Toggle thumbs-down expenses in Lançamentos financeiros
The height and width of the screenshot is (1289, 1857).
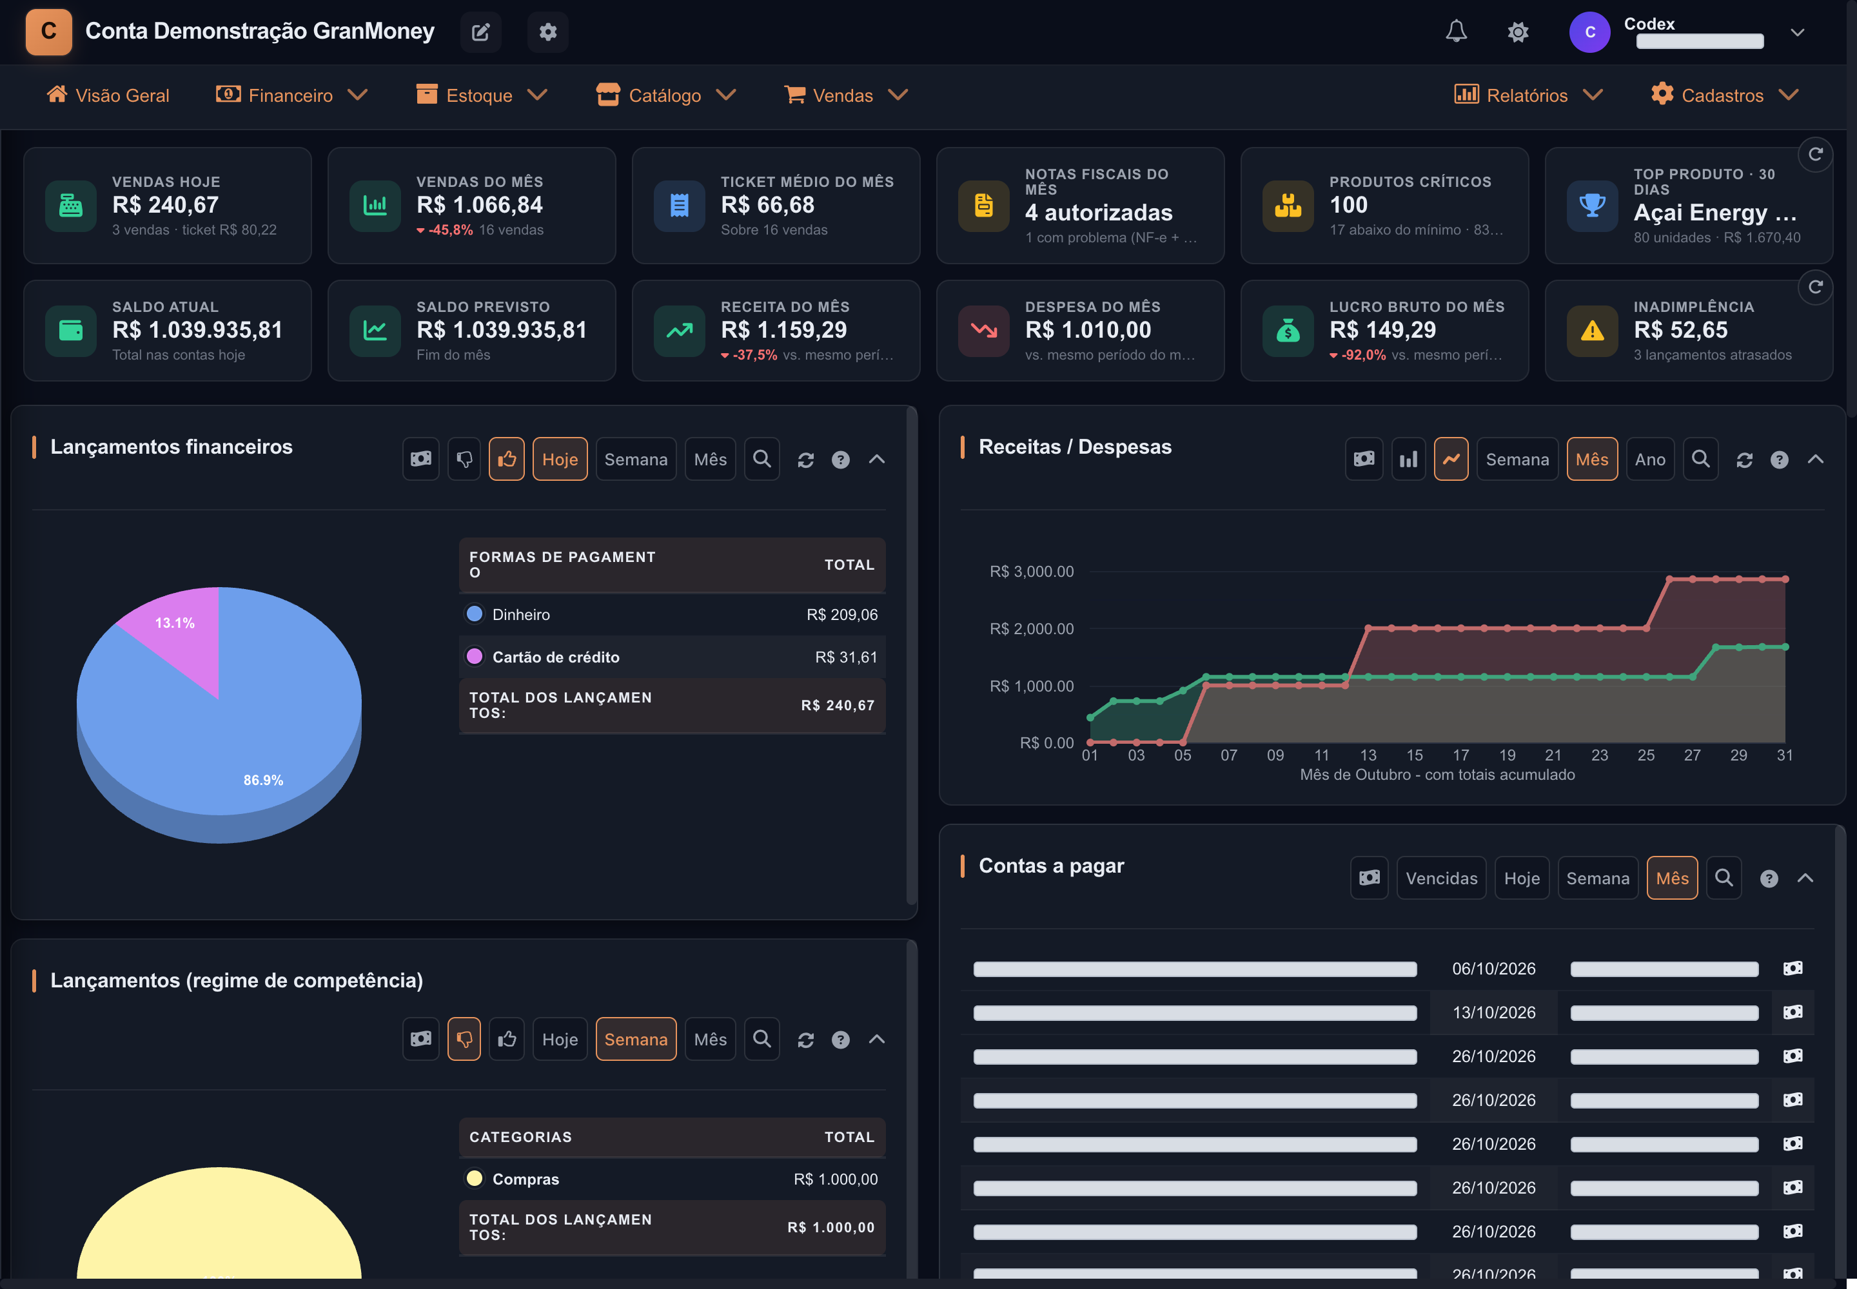tap(464, 459)
